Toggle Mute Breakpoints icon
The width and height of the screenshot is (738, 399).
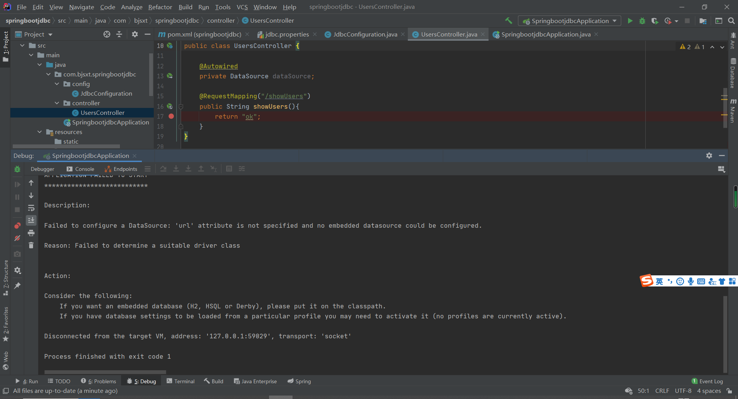click(17, 238)
